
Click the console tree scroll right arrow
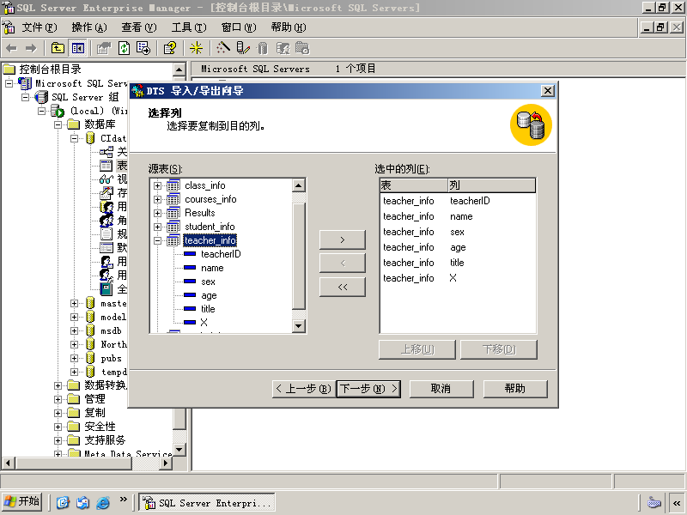click(166, 463)
